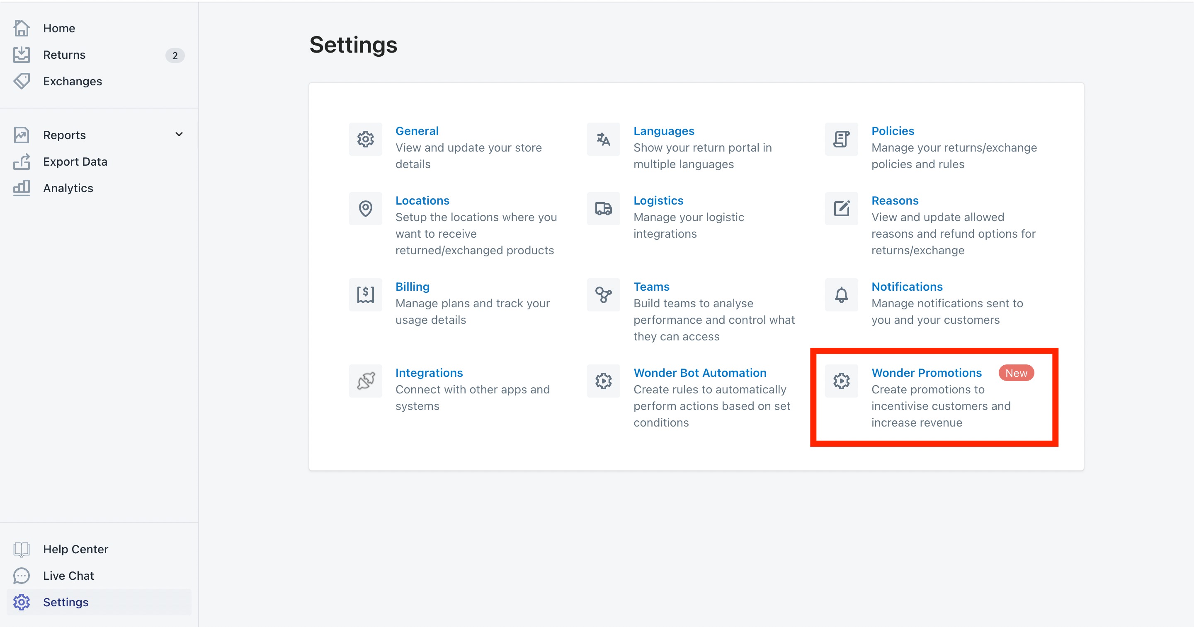Click the Notifications bell icon
Image resolution: width=1194 pixels, height=627 pixels.
click(841, 294)
